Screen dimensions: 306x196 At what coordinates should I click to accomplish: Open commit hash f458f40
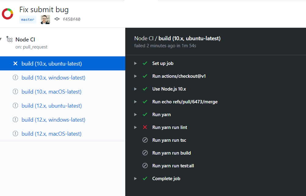(71, 19)
